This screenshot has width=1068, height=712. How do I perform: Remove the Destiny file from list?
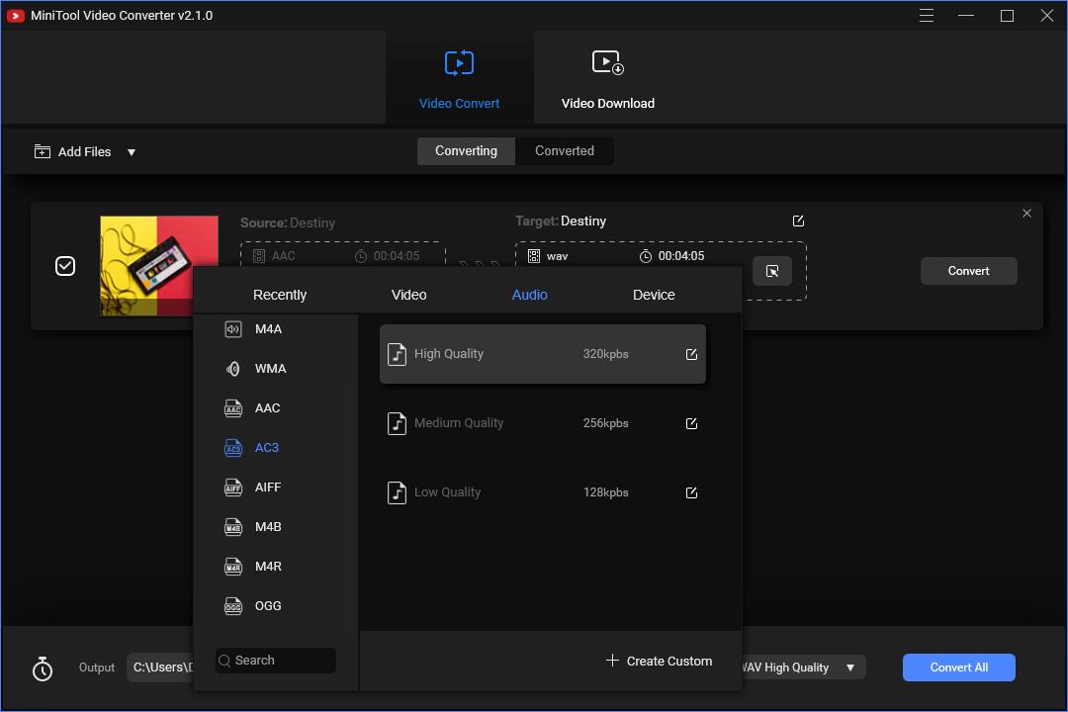(x=1026, y=214)
